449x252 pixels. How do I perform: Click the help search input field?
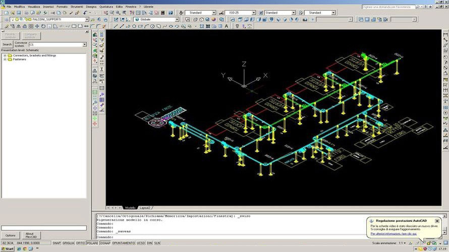click(388, 7)
